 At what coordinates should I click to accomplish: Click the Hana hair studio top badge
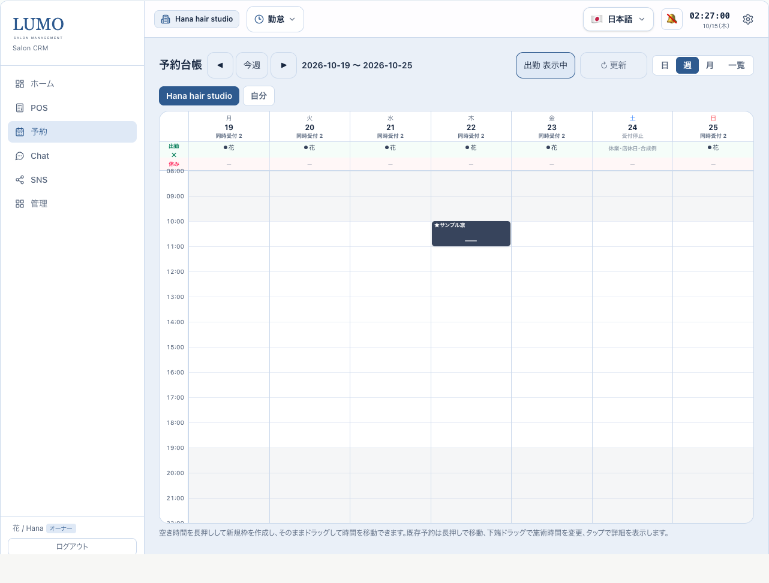pos(197,19)
